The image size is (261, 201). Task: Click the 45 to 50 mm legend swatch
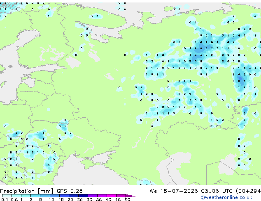coord(121,196)
